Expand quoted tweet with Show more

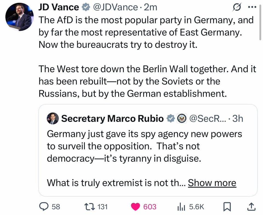click(x=212, y=183)
